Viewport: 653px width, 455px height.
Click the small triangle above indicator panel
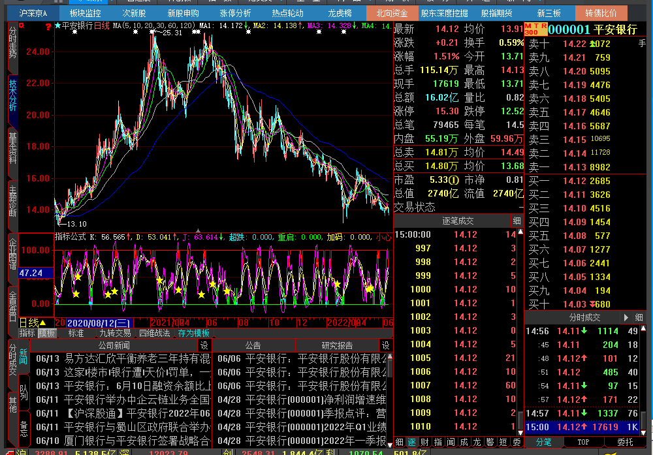pyautogui.click(x=199, y=230)
